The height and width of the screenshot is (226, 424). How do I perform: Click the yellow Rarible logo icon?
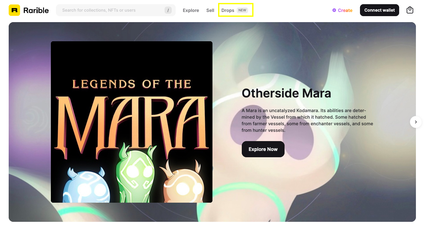(14, 10)
